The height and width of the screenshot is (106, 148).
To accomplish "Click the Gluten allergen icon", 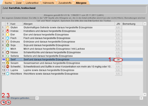I will click(x=8, y=28).
